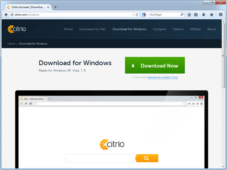227x170 pixels.
Task: Open the bookmarks list icon
Action: pyautogui.click(x=196, y=15)
